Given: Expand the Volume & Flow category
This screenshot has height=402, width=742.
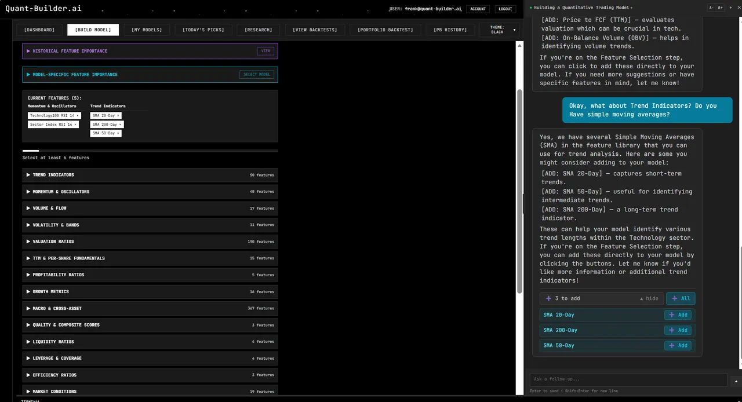Looking at the screenshot, I should click(x=150, y=209).
